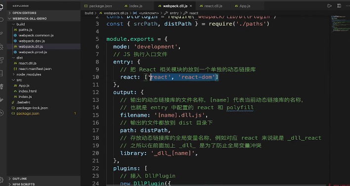Collapse the build folder

(x=21, y=24)
